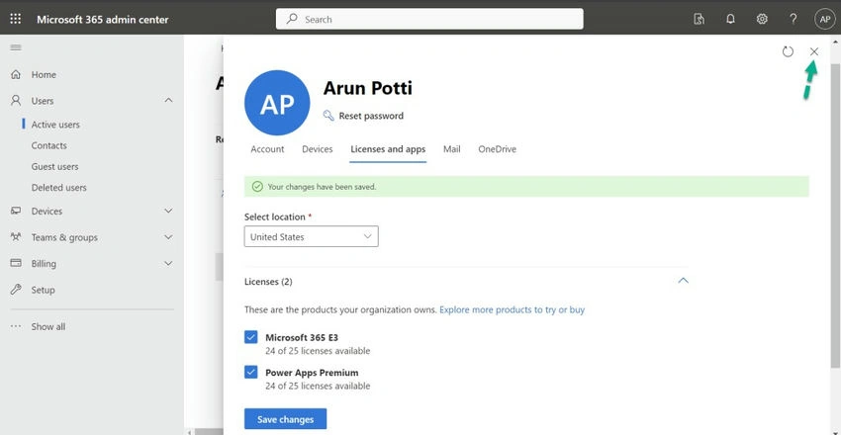This screenshot has height=435, width=841.
Task: Click Show all in navigation
Action: tap(48, 327)
